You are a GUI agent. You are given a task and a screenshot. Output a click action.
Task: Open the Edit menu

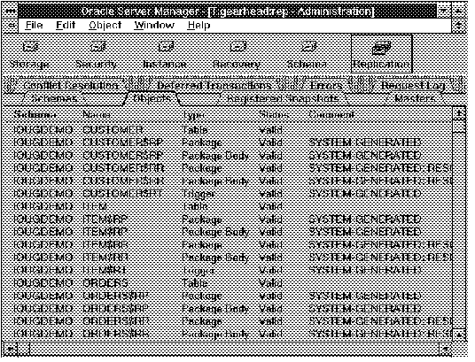click(x=66, y=25)
